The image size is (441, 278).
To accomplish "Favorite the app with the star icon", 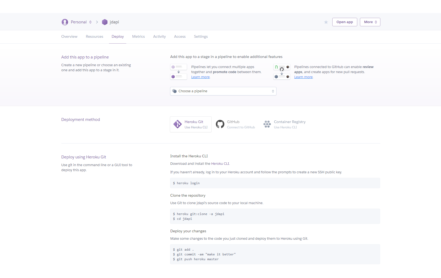I will [326, 22].
